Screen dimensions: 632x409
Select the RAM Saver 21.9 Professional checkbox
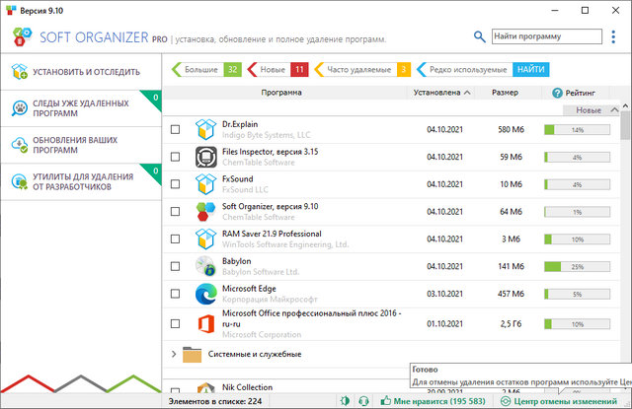click(175, 239)
